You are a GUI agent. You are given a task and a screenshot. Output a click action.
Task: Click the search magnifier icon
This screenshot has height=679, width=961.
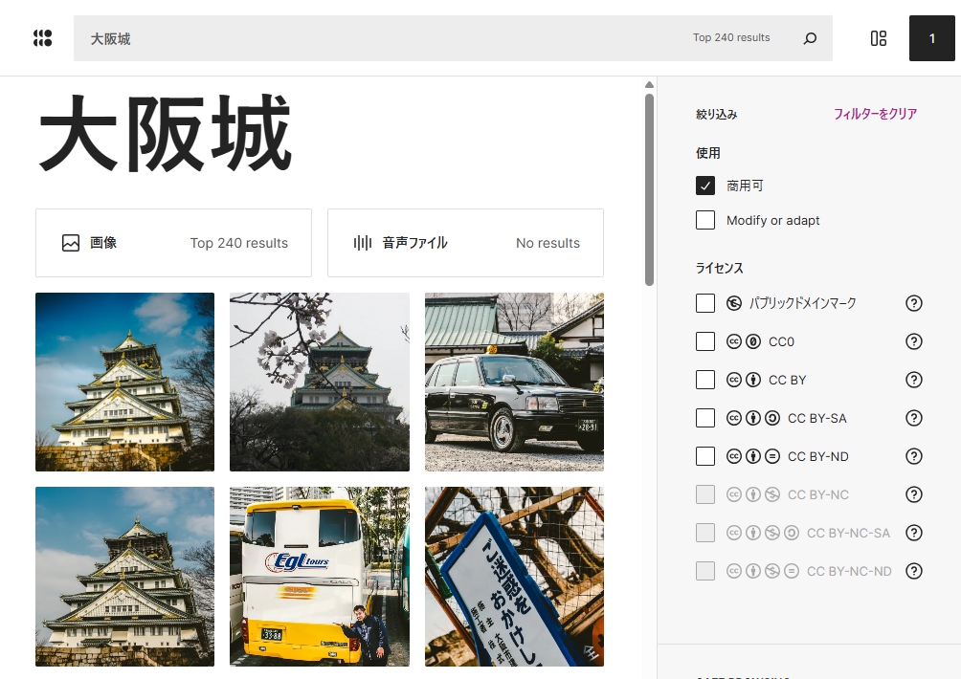(x=810, y=38)
